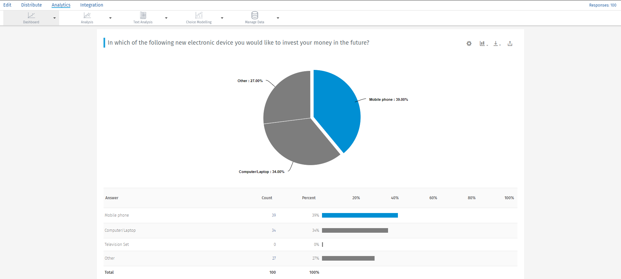The width and height of the screenshot is (621, 279).
Task: Open the Manage Data dropdown arrow
Action: click(278, 18)
